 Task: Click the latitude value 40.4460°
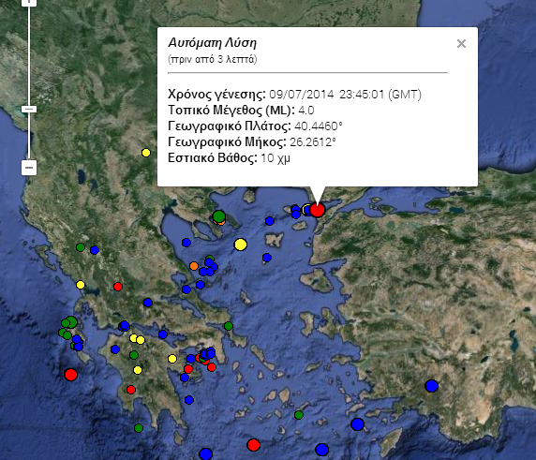[x=319, y=126]
